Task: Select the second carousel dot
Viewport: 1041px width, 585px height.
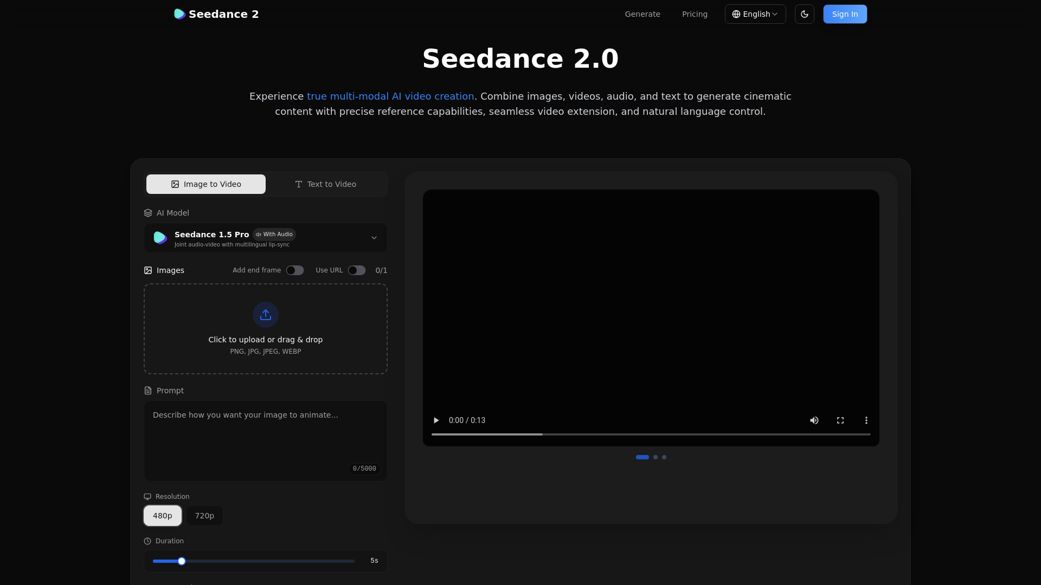Action: point(656,457)
